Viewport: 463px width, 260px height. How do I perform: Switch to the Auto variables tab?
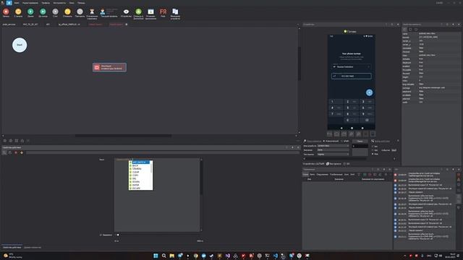(313, 175)
